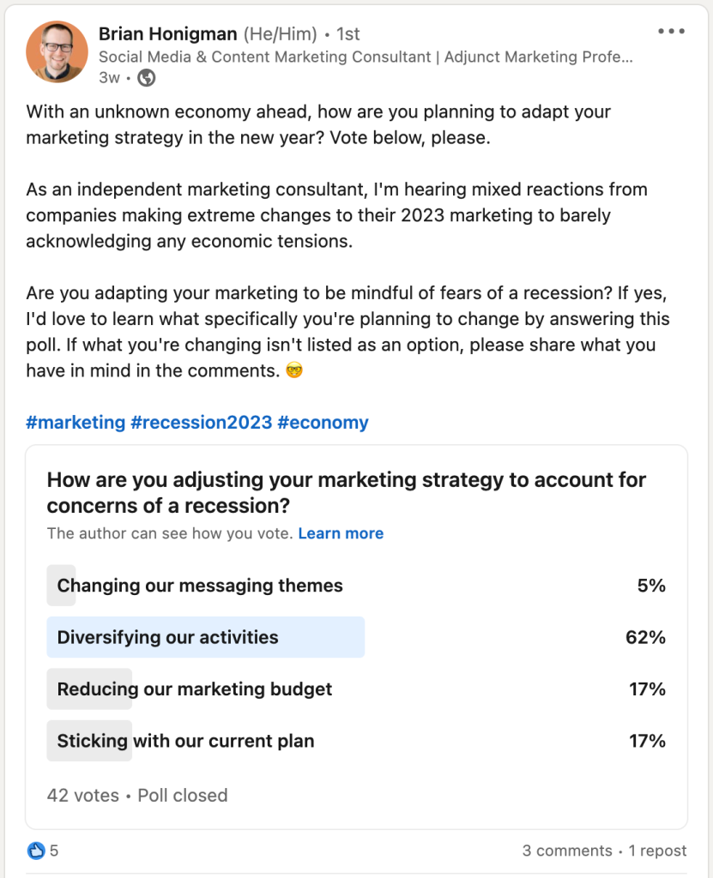Image resolution: width=713 pixels, height=878 pixels.
Task: View the 1 repost link
Action: [657, 851]
